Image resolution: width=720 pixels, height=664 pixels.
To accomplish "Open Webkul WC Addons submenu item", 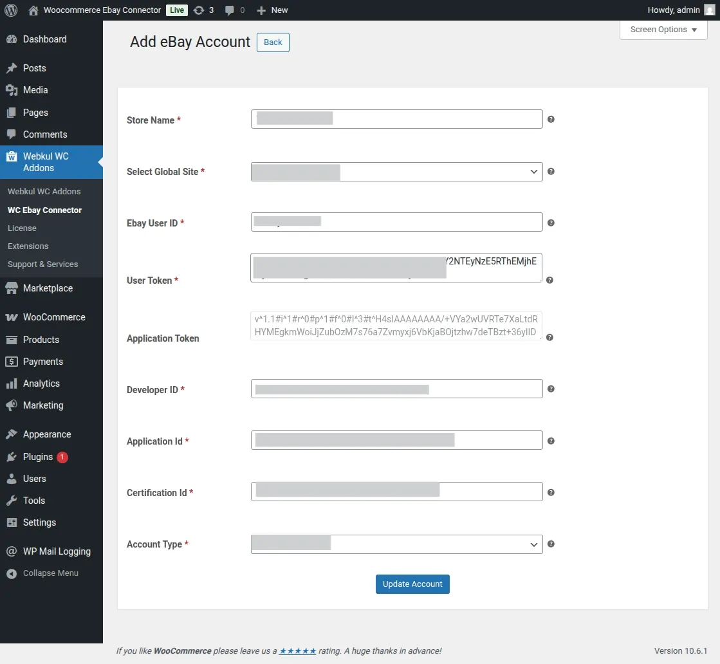I will 44,192.
